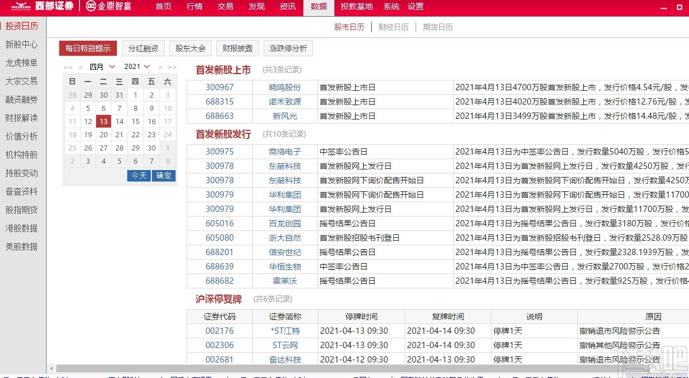Choose April 20 on the calendar
The height and width of the screenshot is (378, 689).
point(103,134)
